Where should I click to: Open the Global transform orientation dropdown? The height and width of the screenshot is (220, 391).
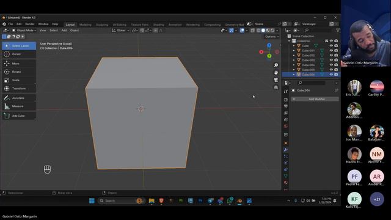click(x=121, y=31)
